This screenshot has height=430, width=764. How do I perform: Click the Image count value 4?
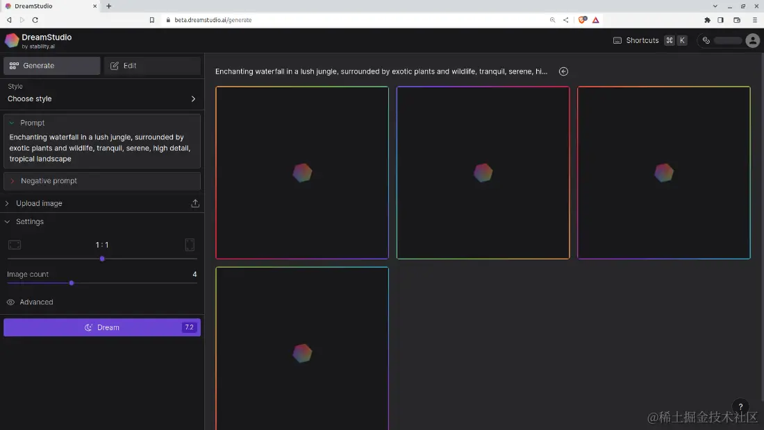click(x=194, y=275)
